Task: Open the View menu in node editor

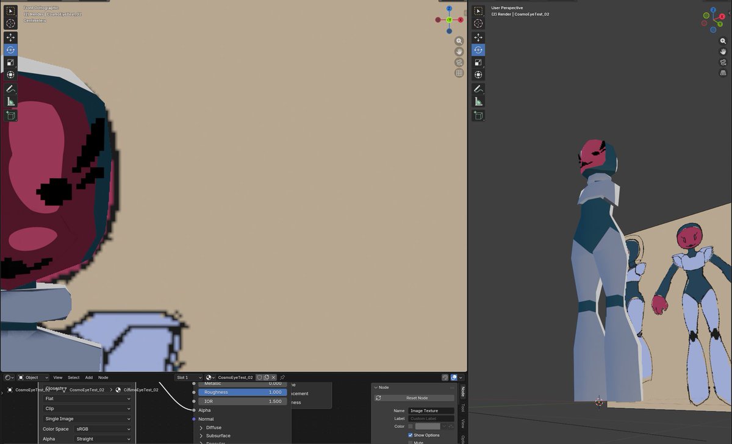Action: [x=57, y=378]
